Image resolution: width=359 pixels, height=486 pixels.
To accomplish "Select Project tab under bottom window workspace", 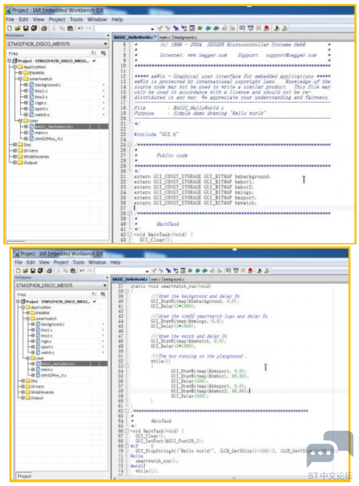I will pyautogui.click(x=24, y=476).
